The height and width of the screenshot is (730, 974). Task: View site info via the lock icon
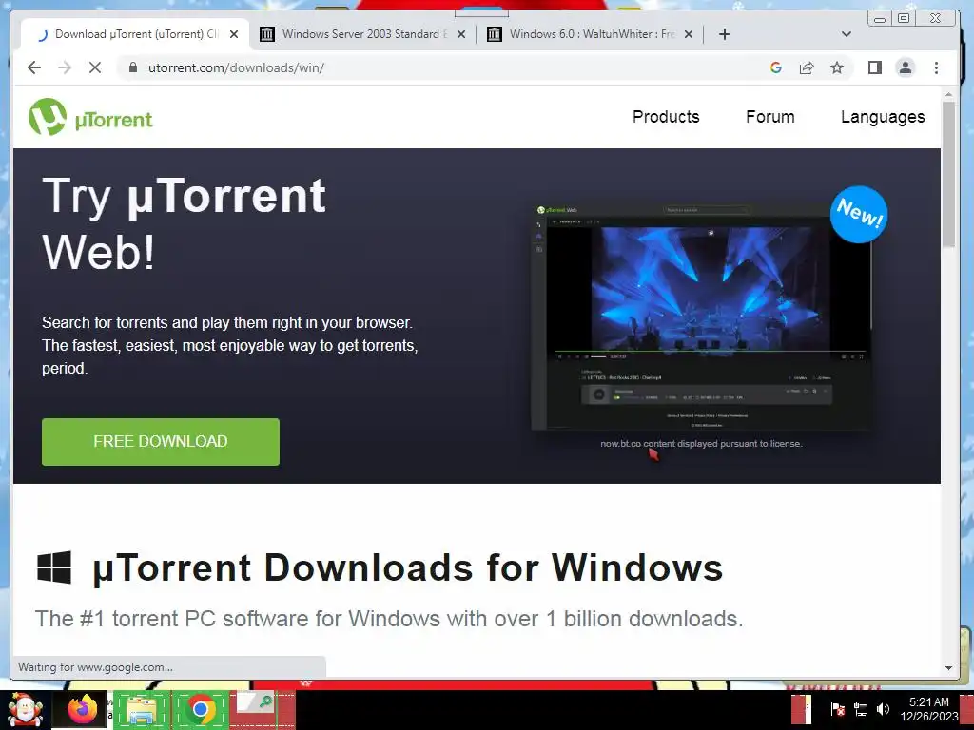tap(133, 67)
